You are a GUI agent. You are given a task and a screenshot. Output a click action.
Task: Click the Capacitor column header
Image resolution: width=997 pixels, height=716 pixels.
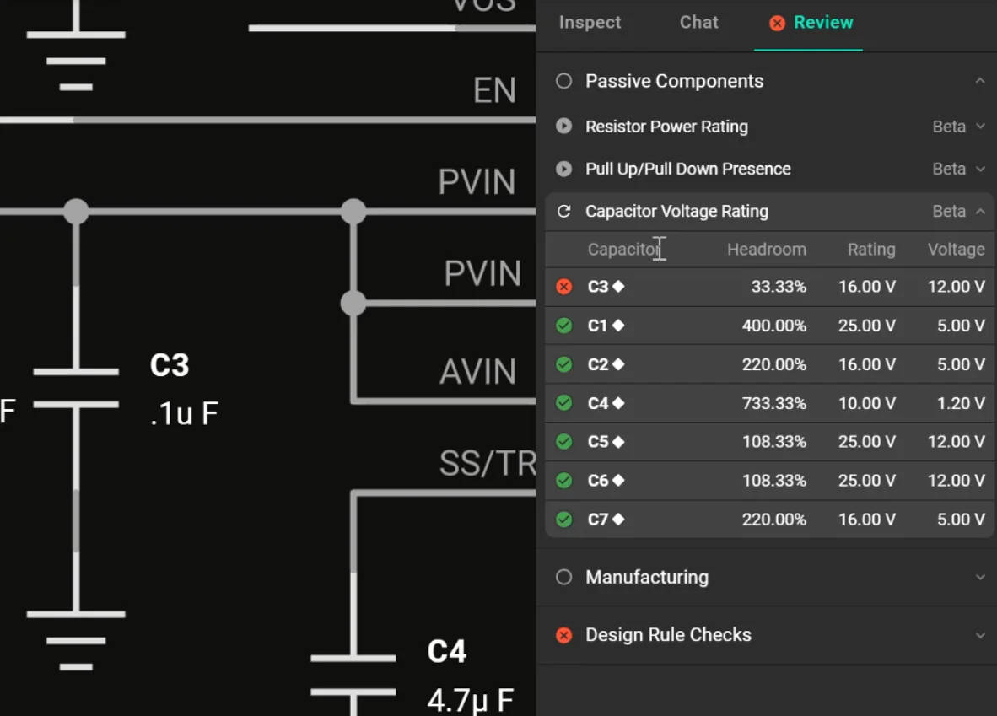622,250
